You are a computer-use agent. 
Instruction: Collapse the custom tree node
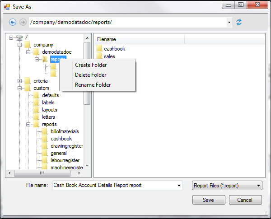[x=19, y=88]
